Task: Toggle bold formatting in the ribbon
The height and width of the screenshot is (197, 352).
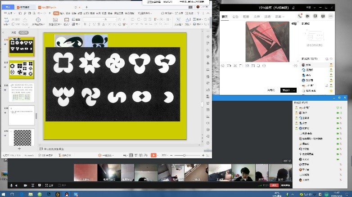Action: 85,25
